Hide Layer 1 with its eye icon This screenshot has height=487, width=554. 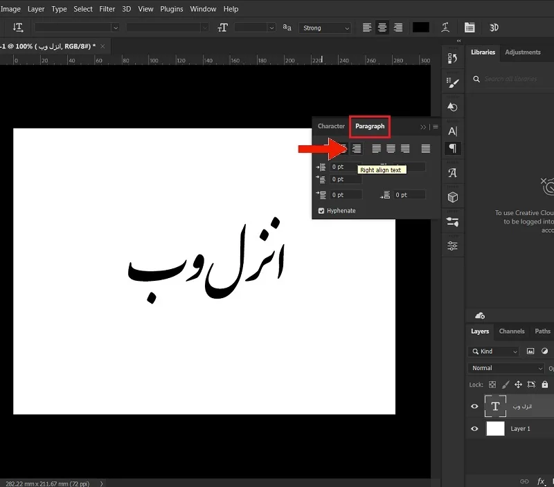coord(474,429)
